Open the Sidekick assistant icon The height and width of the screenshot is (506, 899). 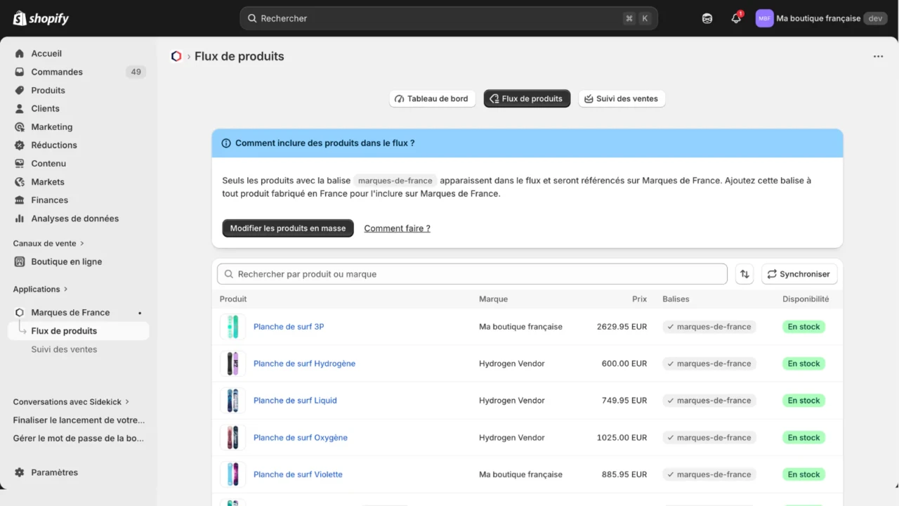click(x=707, y=18)
